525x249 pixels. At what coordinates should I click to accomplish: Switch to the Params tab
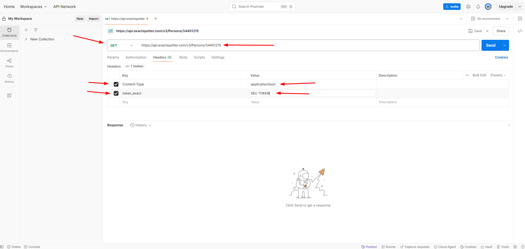click(x=113, y=57)
